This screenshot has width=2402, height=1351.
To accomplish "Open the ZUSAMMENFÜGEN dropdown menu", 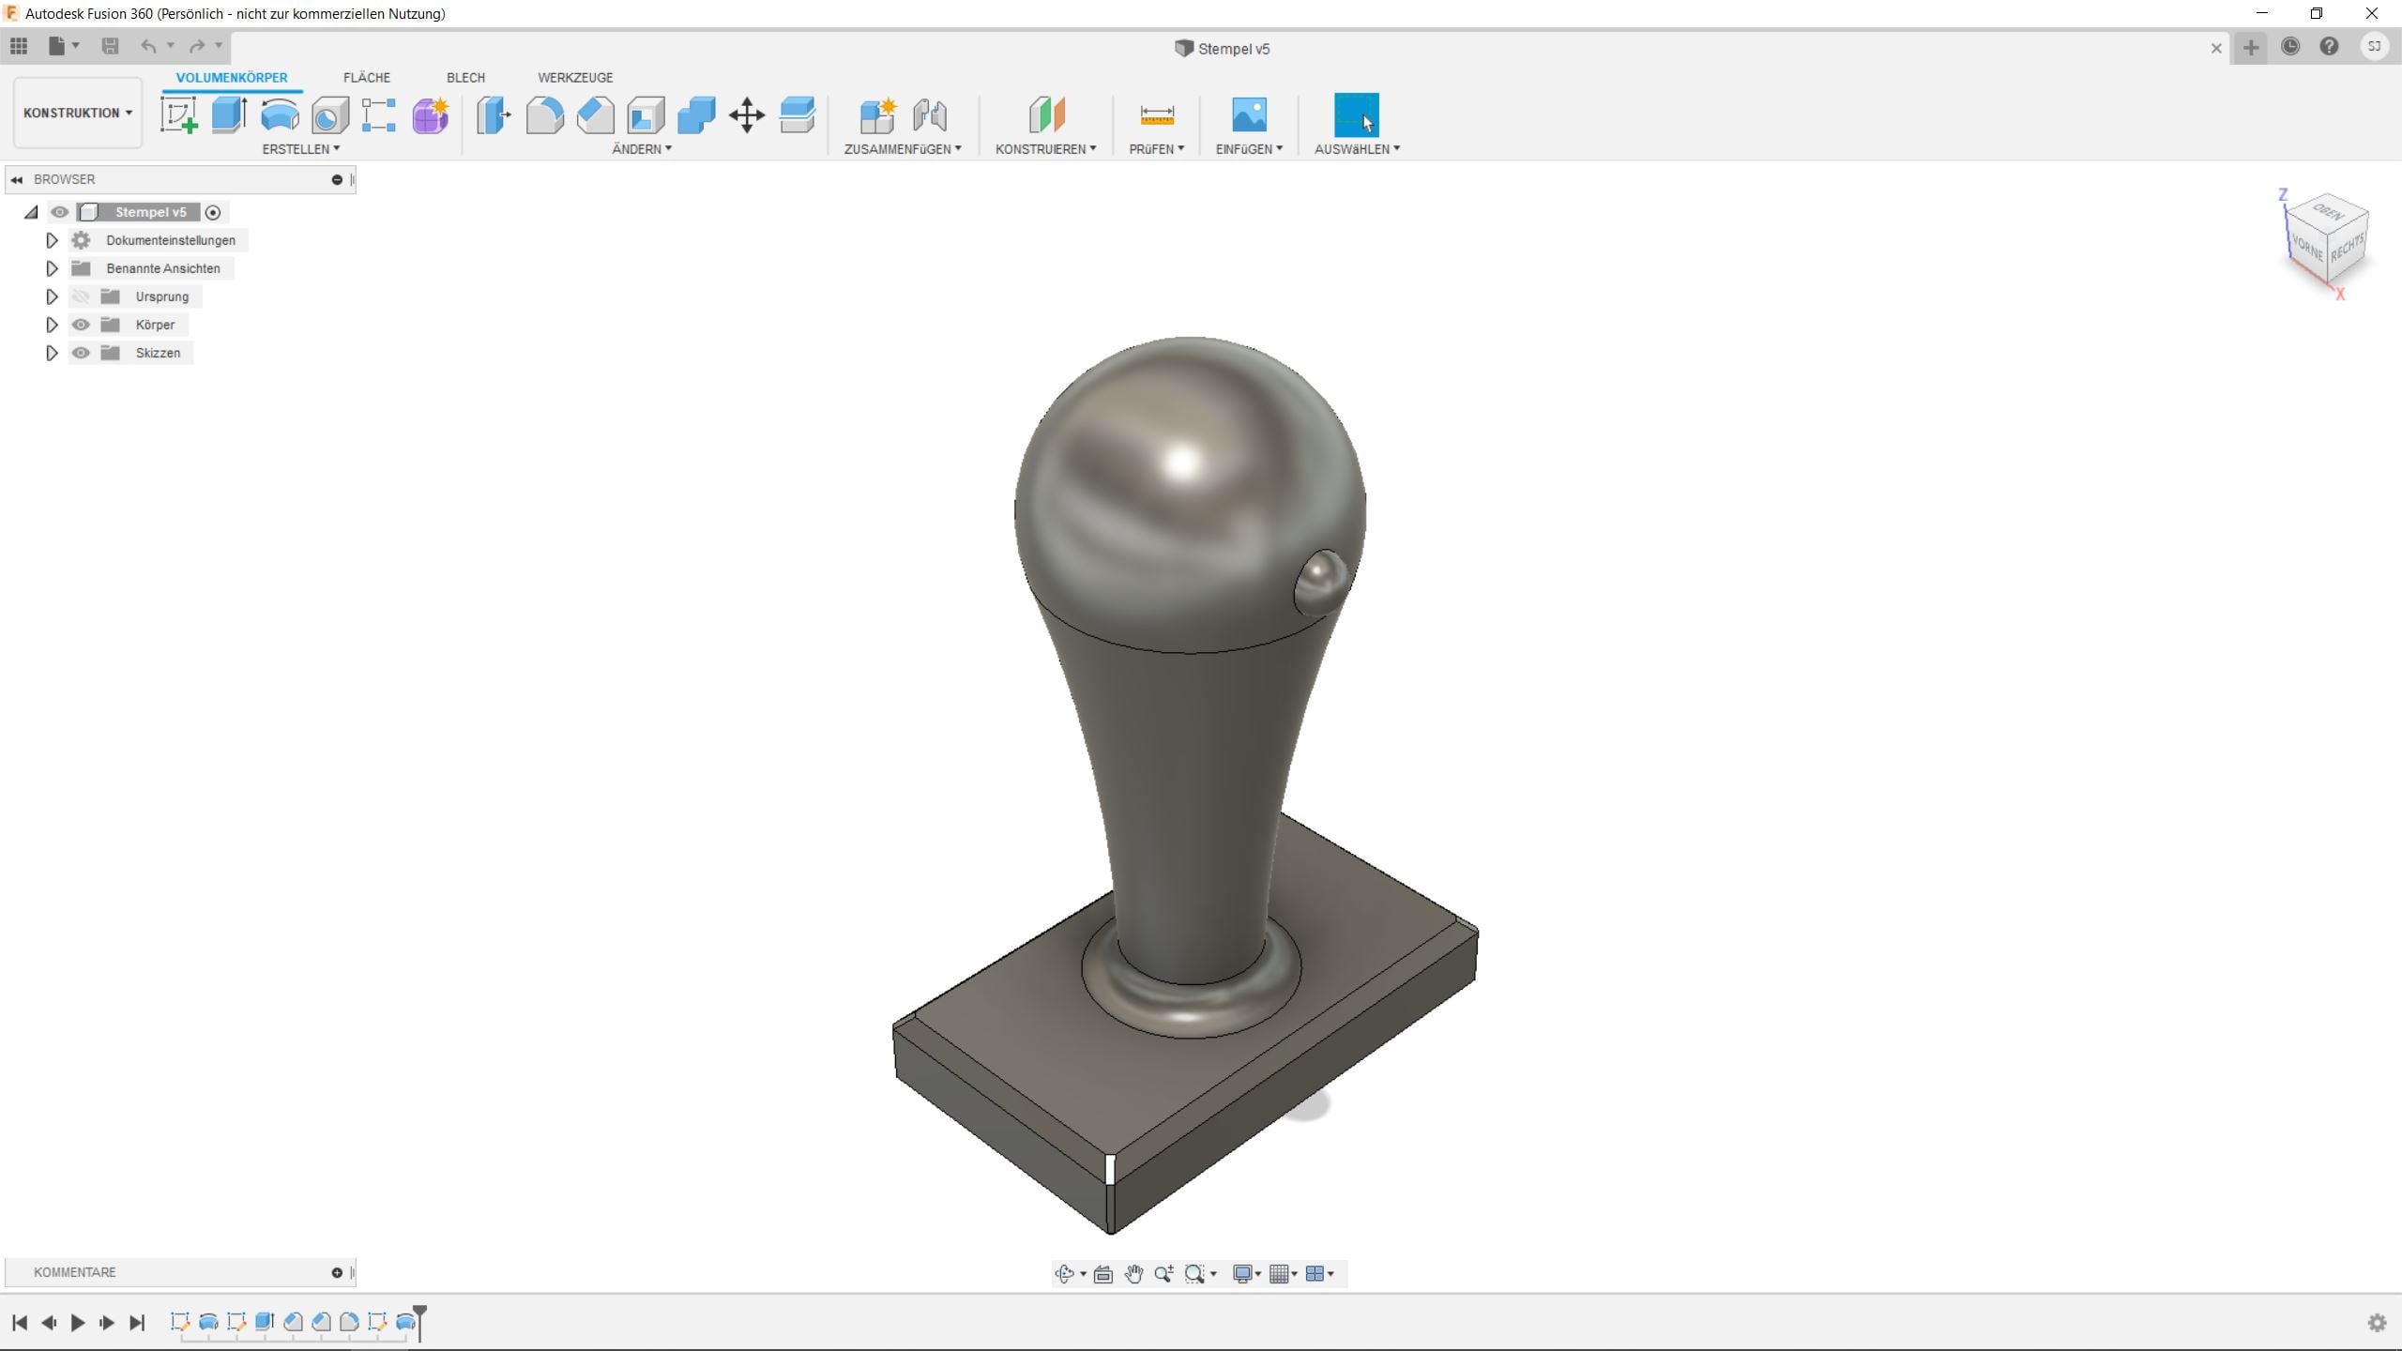I will tap(903, 149).
